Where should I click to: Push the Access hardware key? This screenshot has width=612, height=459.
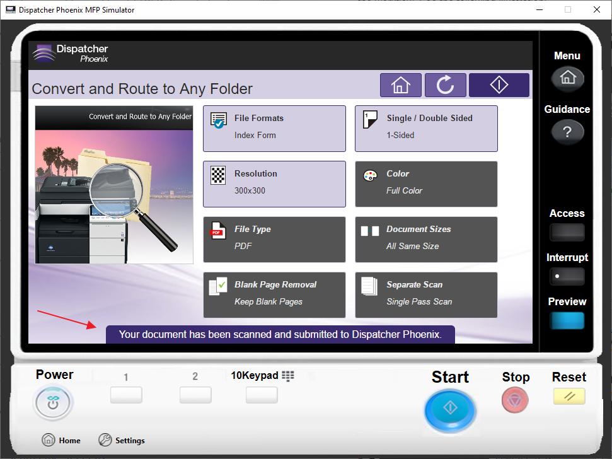click(x=567, y=232)
